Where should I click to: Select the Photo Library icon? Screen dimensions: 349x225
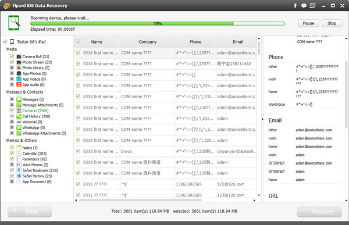tap(19, 67)
